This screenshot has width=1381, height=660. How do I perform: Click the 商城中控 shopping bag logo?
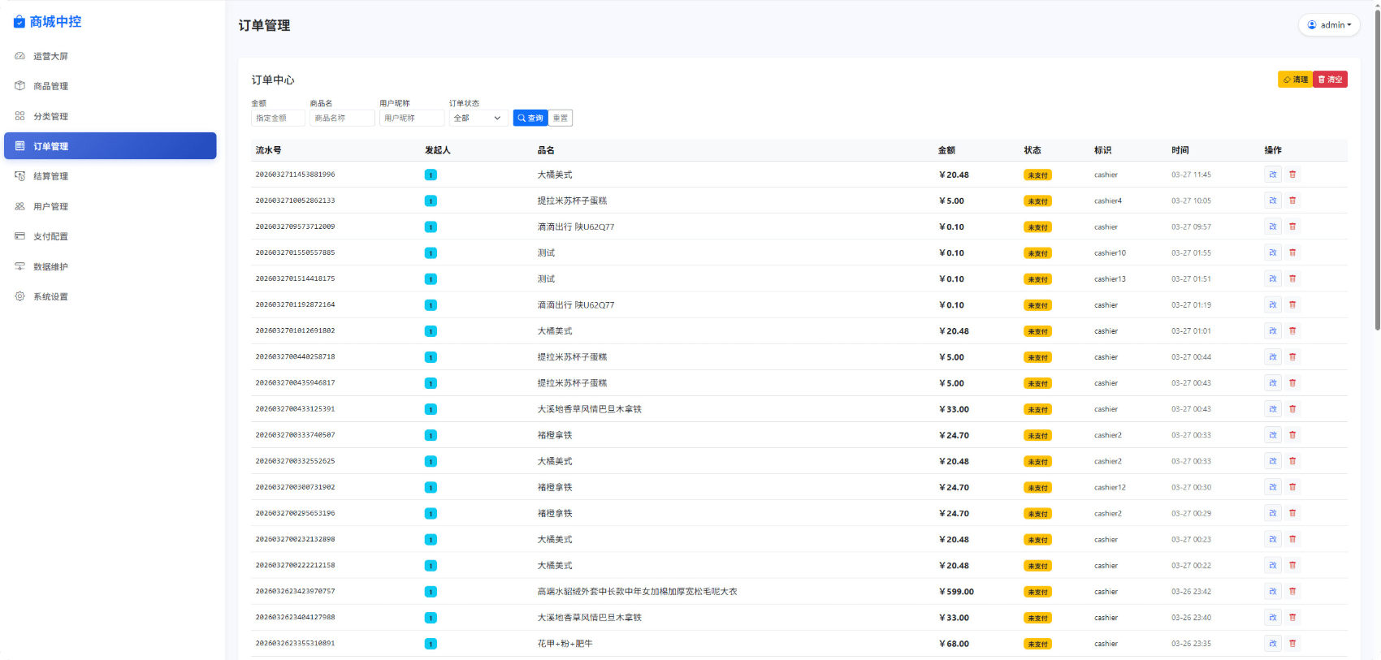tap(19, 22)
